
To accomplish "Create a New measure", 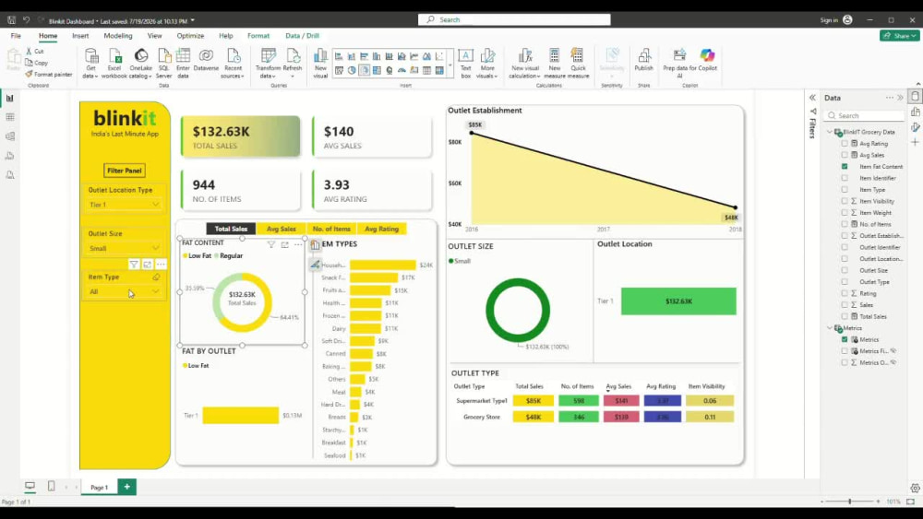I will (x=555, y=64).
